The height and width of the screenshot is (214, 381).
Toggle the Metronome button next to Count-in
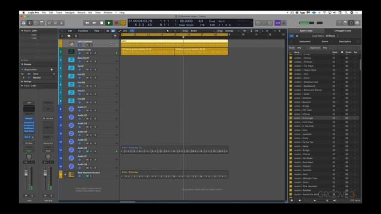tap(283, 23)
